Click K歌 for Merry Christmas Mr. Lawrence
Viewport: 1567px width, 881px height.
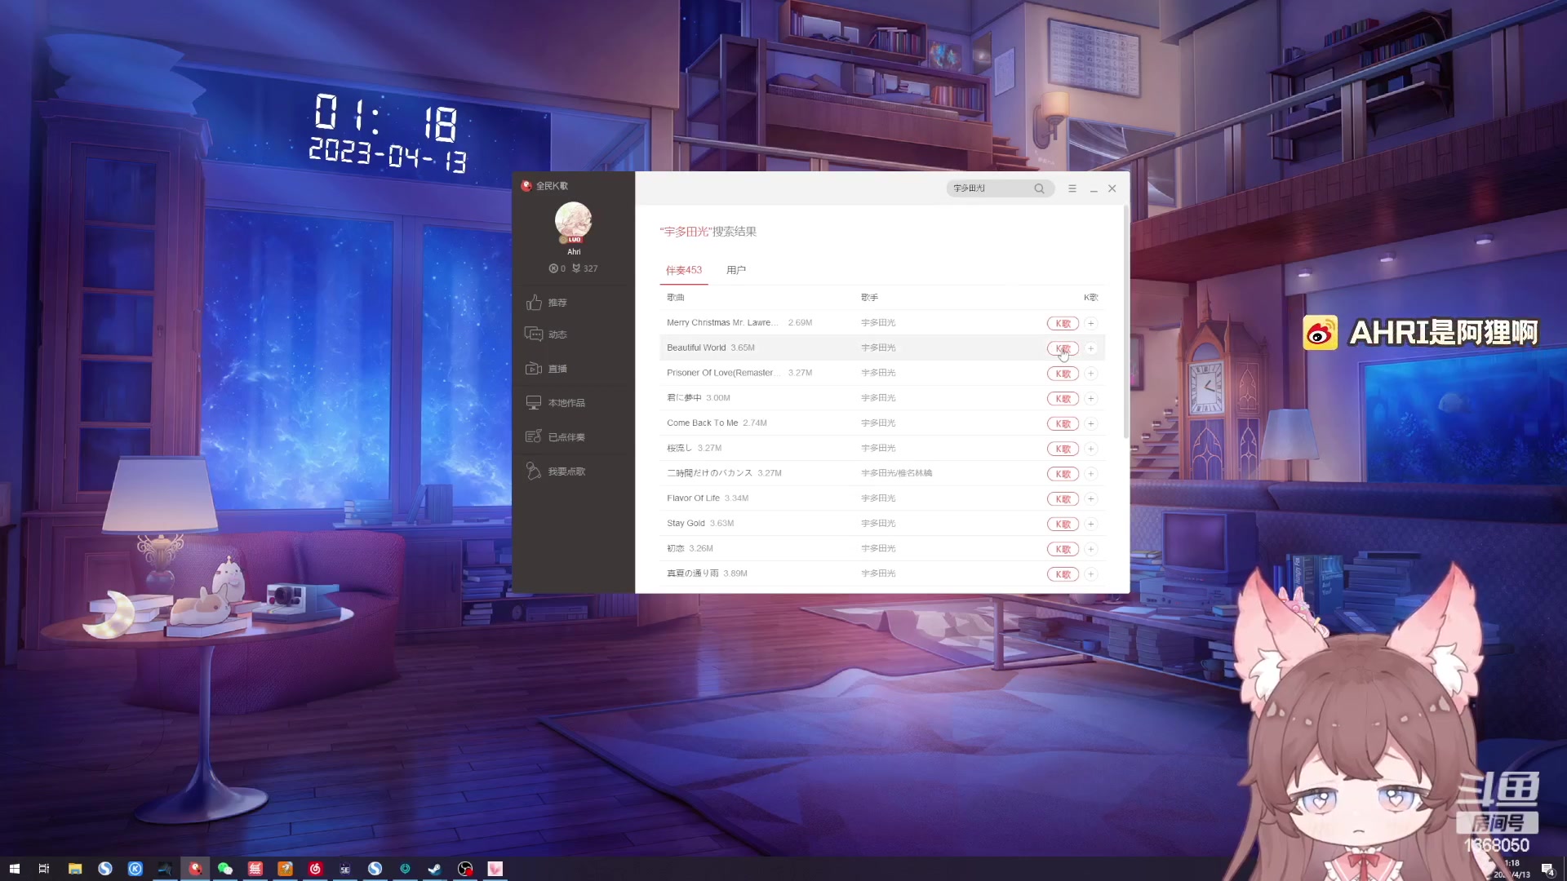coord(1063,324)
